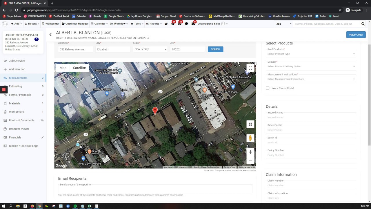This screenshot has width=371, height=209.
Task: Toggle fullscreen view on the map
Action: pyautogui.click(x=250, y=68)
